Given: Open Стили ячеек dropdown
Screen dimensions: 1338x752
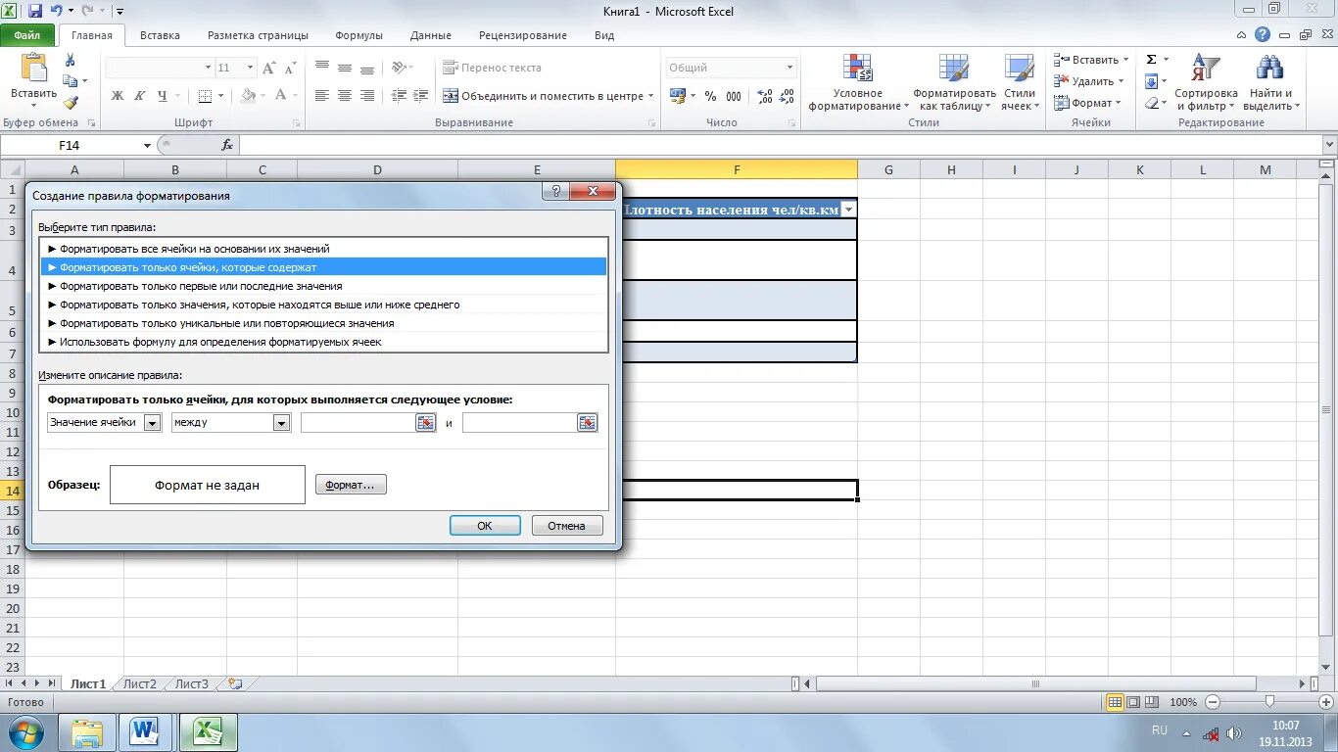Looking at the screenshot, I should tap(1020, 82).
